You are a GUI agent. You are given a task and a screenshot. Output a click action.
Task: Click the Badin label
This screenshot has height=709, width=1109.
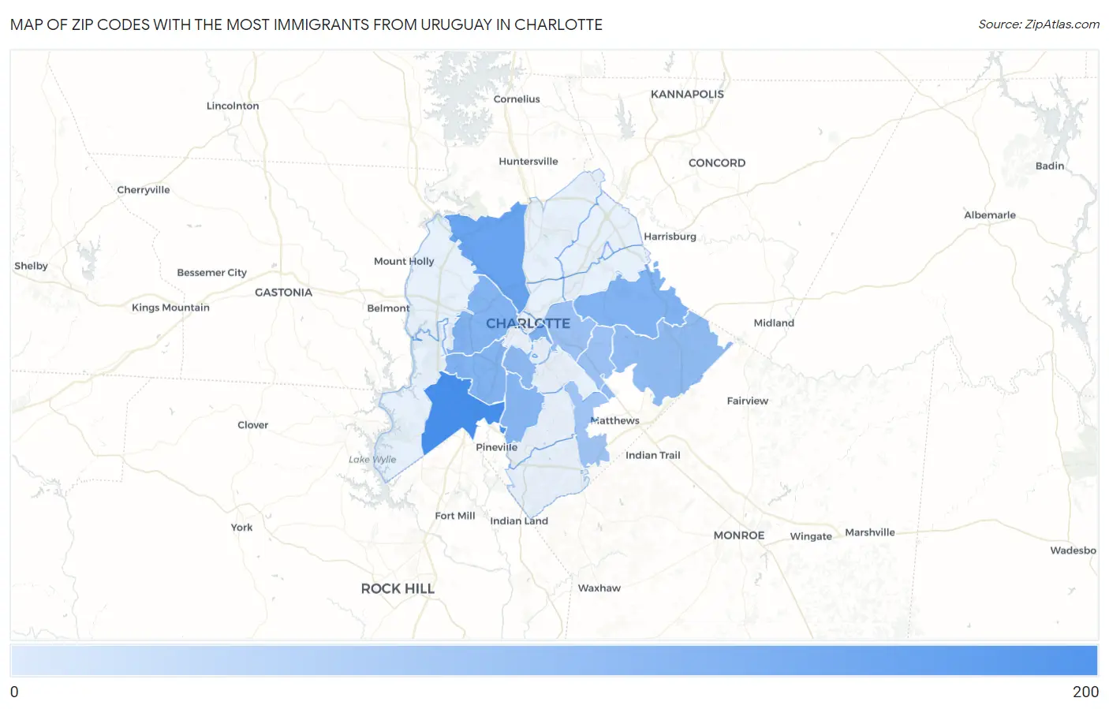click(1050, 166)
